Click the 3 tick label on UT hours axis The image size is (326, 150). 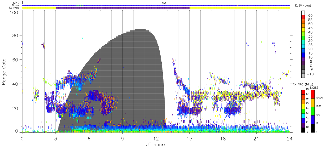pos(55,139)
